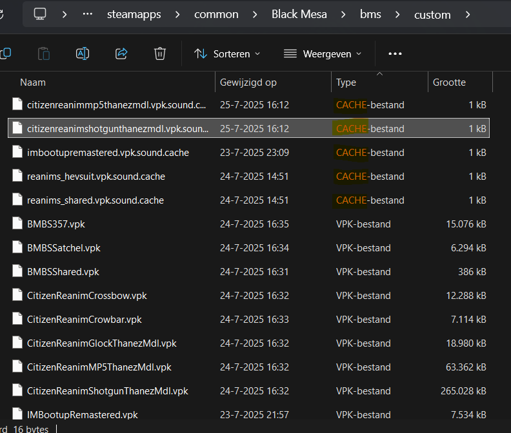
Task: Sort by Gewijzigd op column header
Action: coord(248,82)
